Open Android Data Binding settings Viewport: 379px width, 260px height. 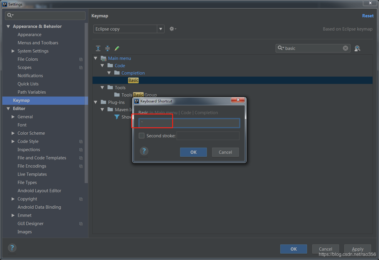39,207
